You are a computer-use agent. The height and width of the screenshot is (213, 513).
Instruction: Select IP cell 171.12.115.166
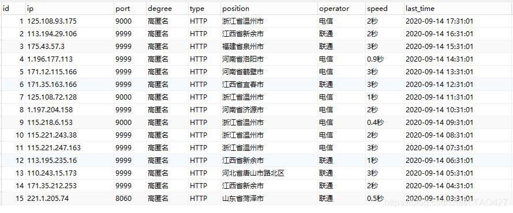(52, 72)
